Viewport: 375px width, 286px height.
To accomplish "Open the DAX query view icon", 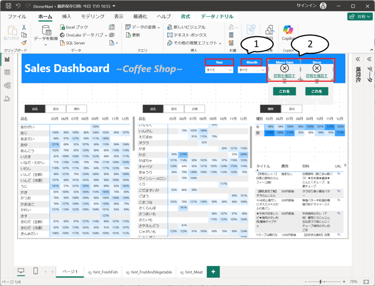I will 7,99.
